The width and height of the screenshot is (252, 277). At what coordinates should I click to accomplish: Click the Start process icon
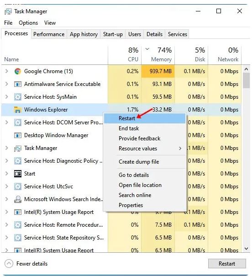click(x=18, y=174)
